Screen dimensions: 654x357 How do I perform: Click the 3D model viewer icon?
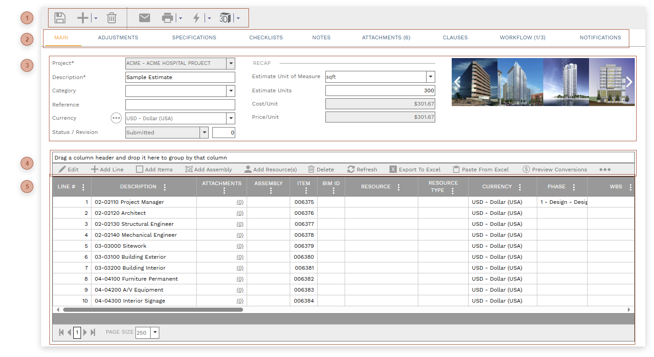pyautogui.click(x=225, y=18)
